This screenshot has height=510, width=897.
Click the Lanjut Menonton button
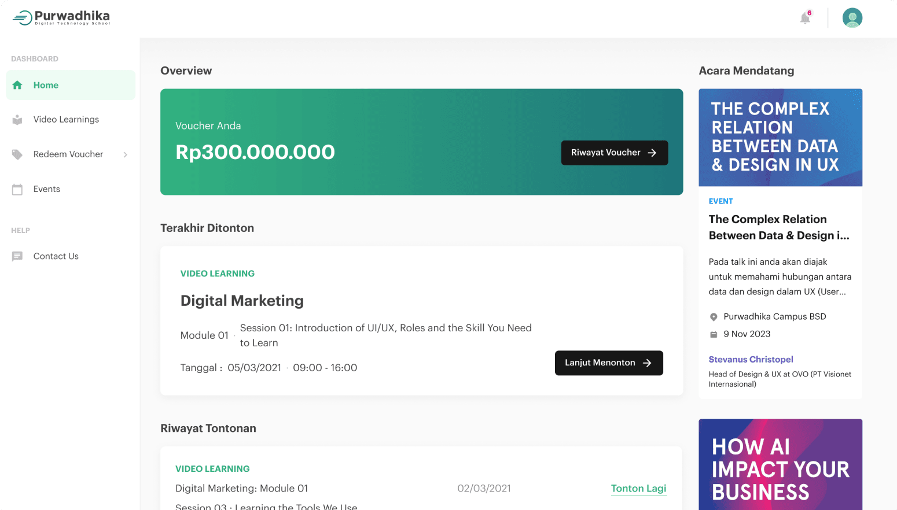pyautogui.click(x=608, y=363)
